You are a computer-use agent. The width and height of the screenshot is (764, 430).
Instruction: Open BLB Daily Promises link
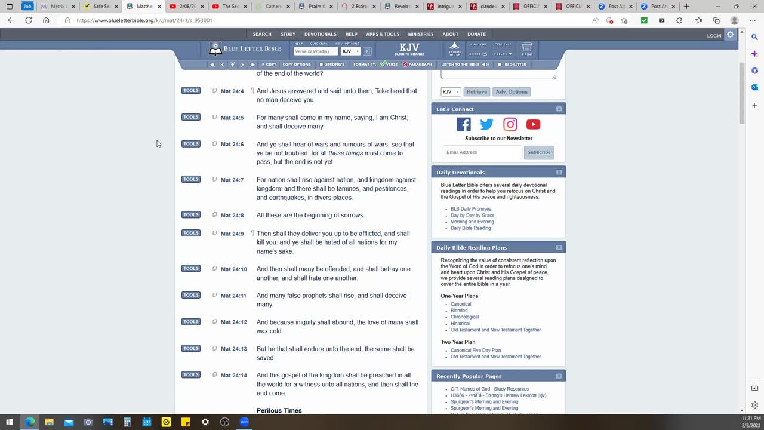coord(471,209)
